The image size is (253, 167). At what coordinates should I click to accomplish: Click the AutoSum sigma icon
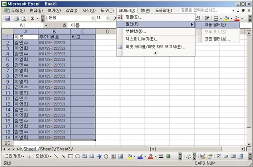(33, 18)
